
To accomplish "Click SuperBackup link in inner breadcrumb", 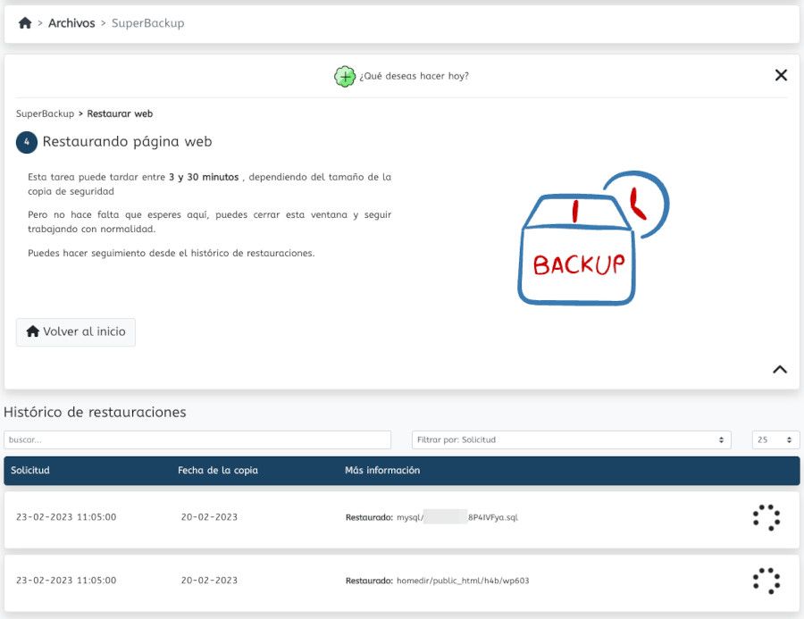I will click(x=46, y=113).
